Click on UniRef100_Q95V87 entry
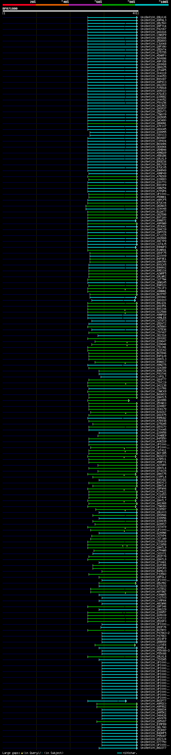 (153, 721)
